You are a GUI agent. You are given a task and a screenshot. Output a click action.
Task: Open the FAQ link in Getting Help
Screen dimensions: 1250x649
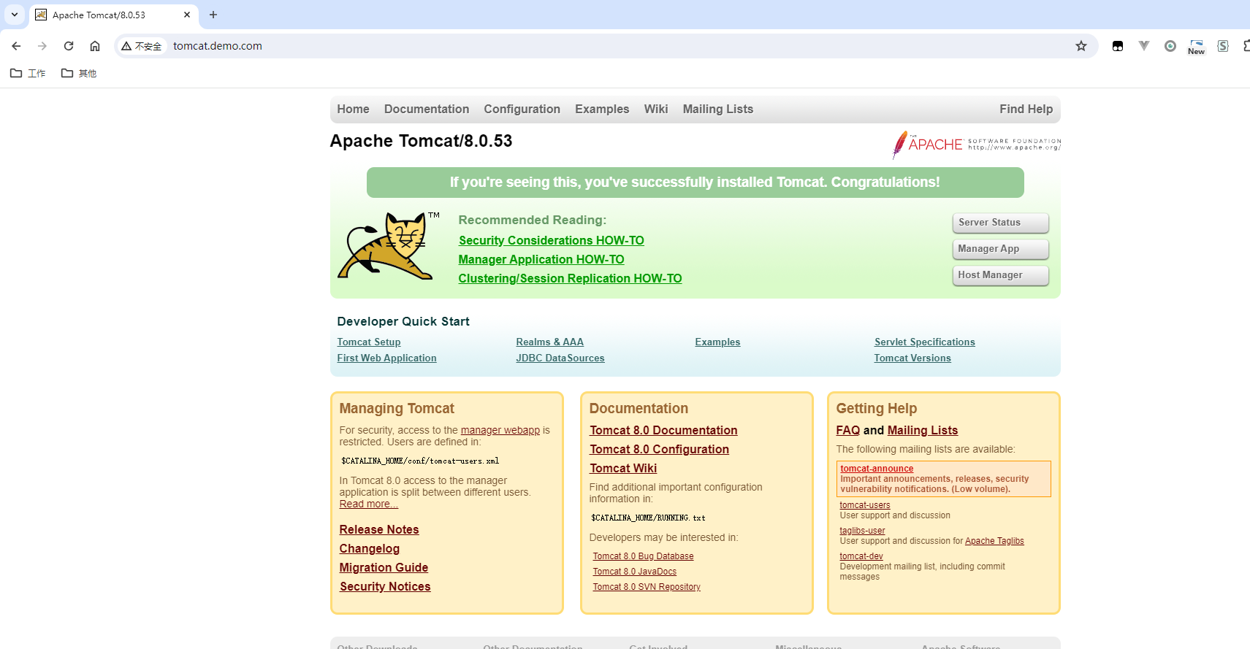848,430
